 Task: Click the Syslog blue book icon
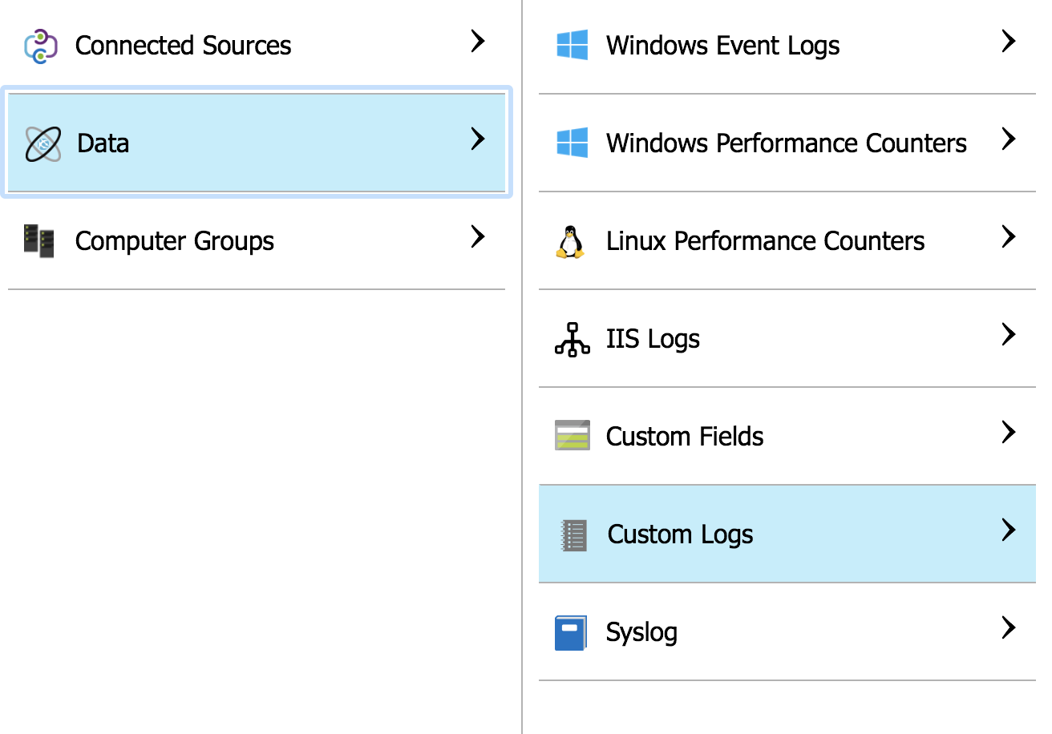point(571,631)
